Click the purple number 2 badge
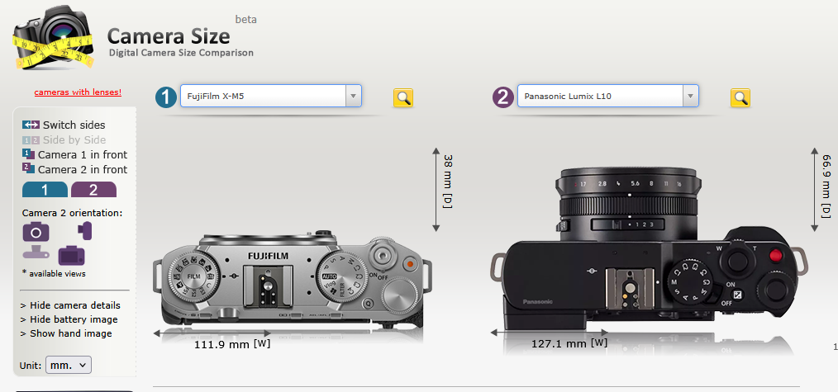Viewport: 838px width, 392px height. (503, 97)
